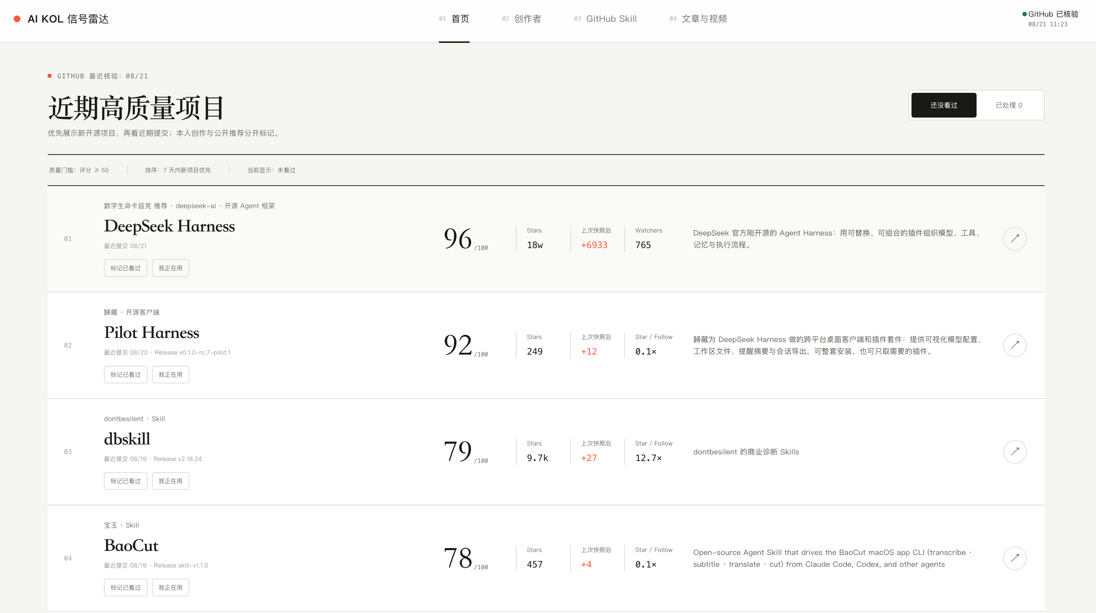The width and height of the screenshot is (1096, 613).
Task: Open the DeepSeek Harness project title
Action: [x=169, y=226]
